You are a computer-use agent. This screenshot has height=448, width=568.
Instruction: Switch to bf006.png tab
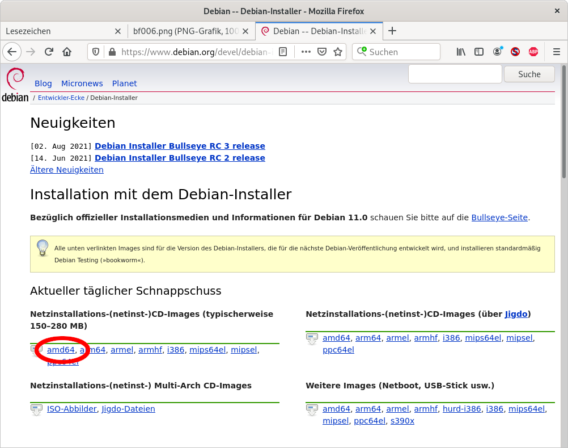[x=191, y=31]
